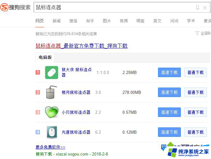This screenshot has height=159, width=211.
Task: Click the green 鼠大侠 mouse app icon
Action: click(x=51, y=72)
